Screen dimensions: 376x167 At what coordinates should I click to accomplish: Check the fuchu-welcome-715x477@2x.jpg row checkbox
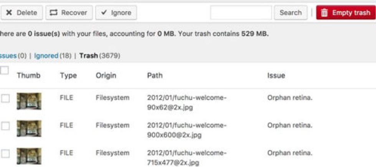coord(5,154)
